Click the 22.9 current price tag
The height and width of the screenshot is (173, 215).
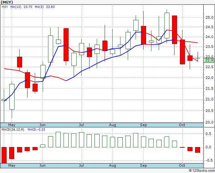tap(209, 60)
